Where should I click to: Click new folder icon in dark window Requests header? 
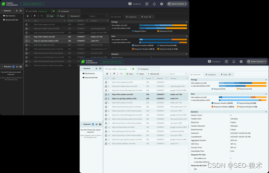click(21, 67)
